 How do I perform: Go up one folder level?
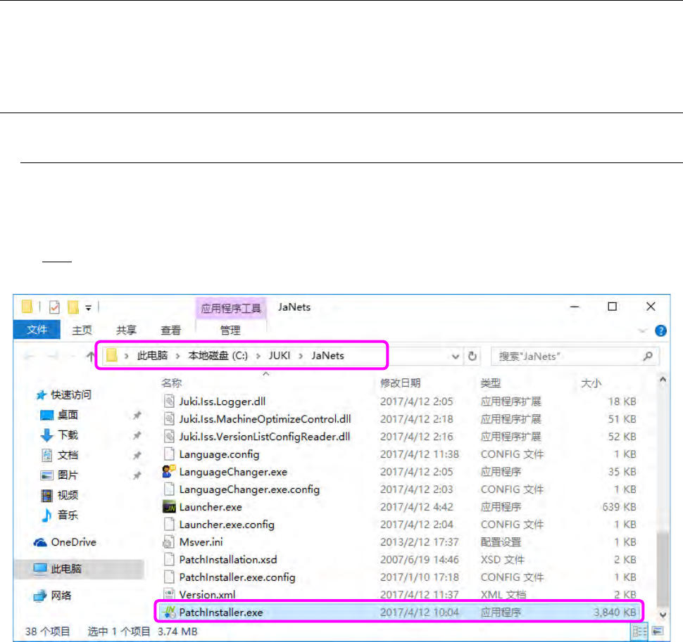[x=90, y=357]
